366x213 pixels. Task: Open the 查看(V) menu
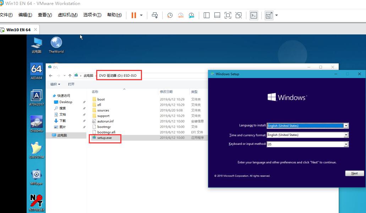tap(45, 15)
